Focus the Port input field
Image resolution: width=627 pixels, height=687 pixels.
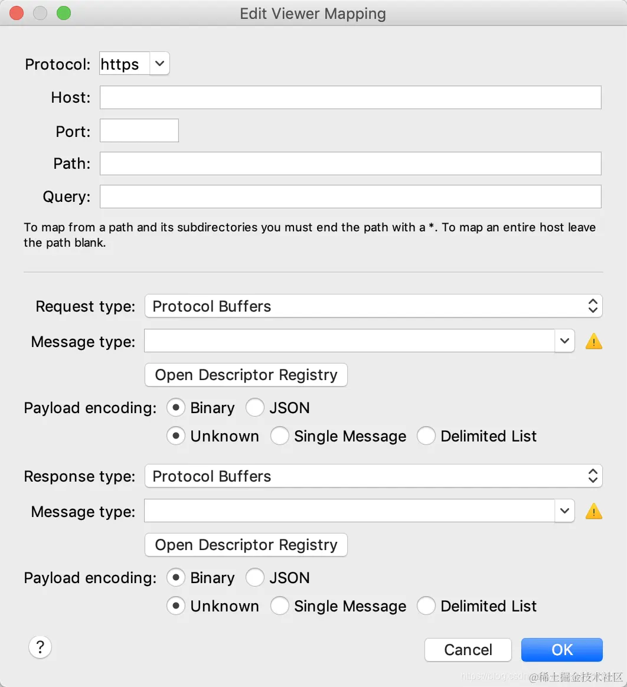(x=139, y=130)
